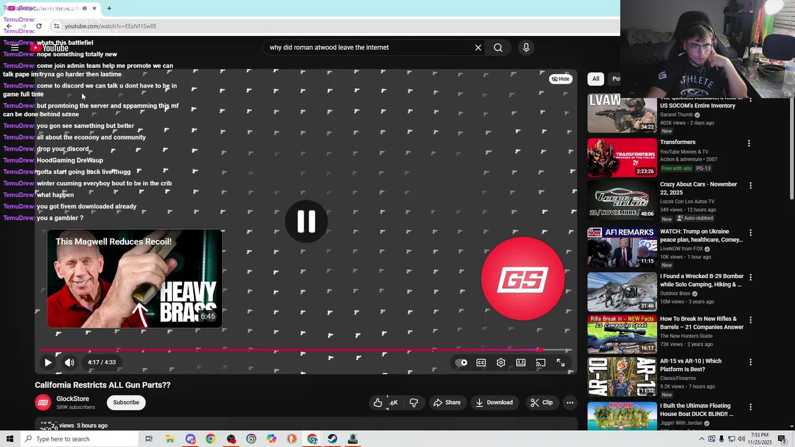Open options for Floating House Boat video
Viewport: 795px width, 447px height.
click(x=750, y=407)
